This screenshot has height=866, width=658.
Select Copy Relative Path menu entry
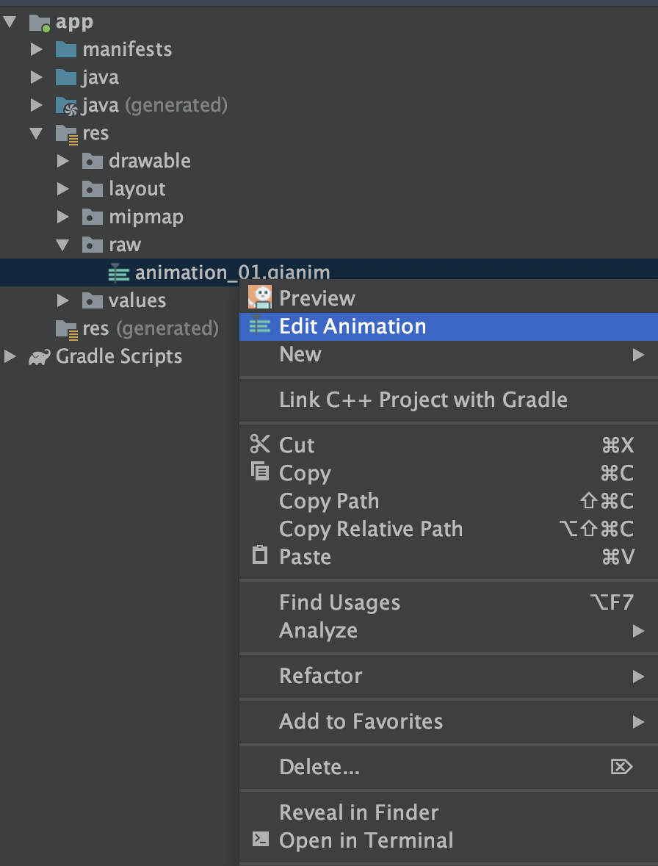click(371, 529)
